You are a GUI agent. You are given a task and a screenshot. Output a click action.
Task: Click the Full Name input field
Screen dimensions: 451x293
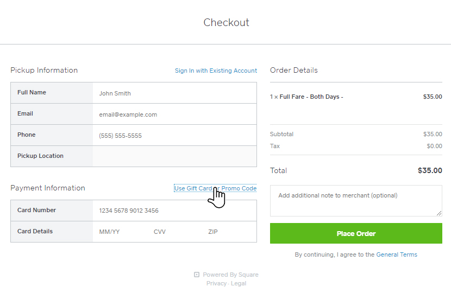coord(174,93)
